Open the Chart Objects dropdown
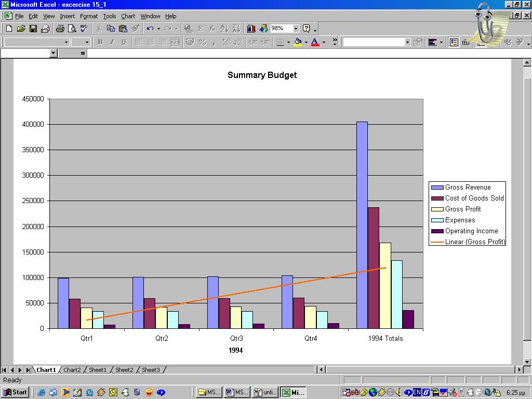Image resolution: width=532 pixels, height=399 pixels. point(407,42)
